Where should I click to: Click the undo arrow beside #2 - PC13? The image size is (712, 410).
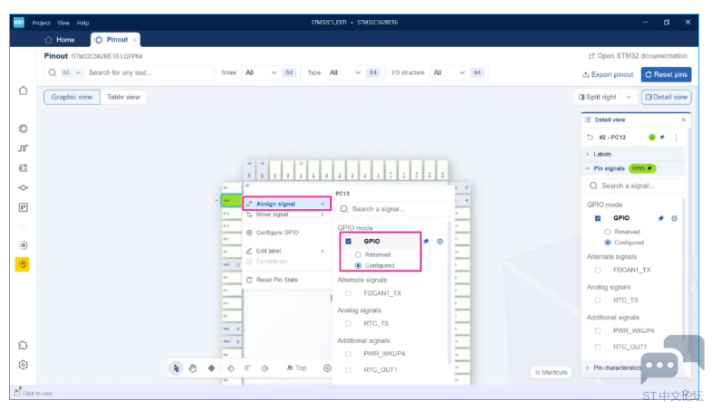[590, 137]
